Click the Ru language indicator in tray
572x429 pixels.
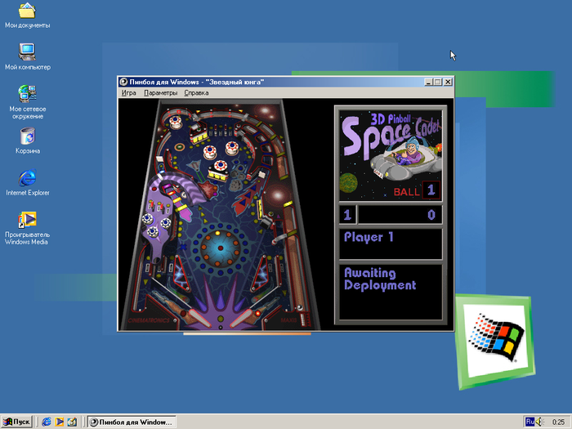point(530,422)
